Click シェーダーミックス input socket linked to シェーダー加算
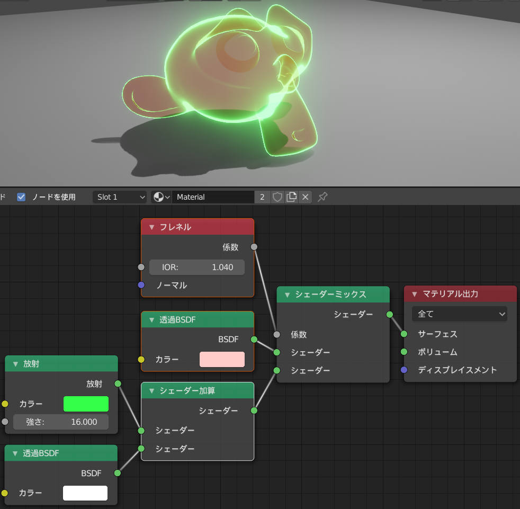This screenshot has width=520, height=509. pyautogui.click(x=277, y=370)
